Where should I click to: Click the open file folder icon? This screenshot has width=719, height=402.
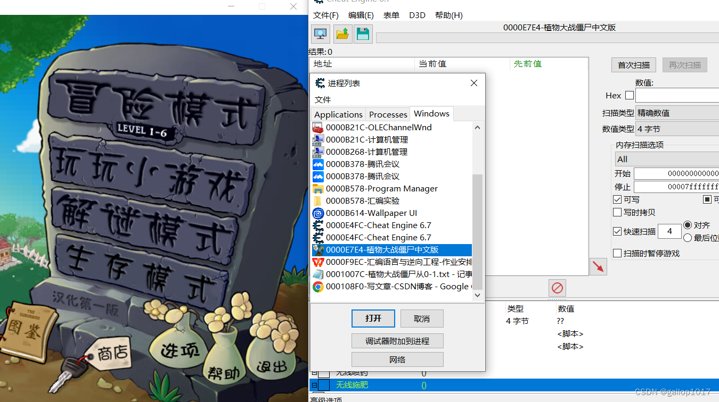(342, 34)
